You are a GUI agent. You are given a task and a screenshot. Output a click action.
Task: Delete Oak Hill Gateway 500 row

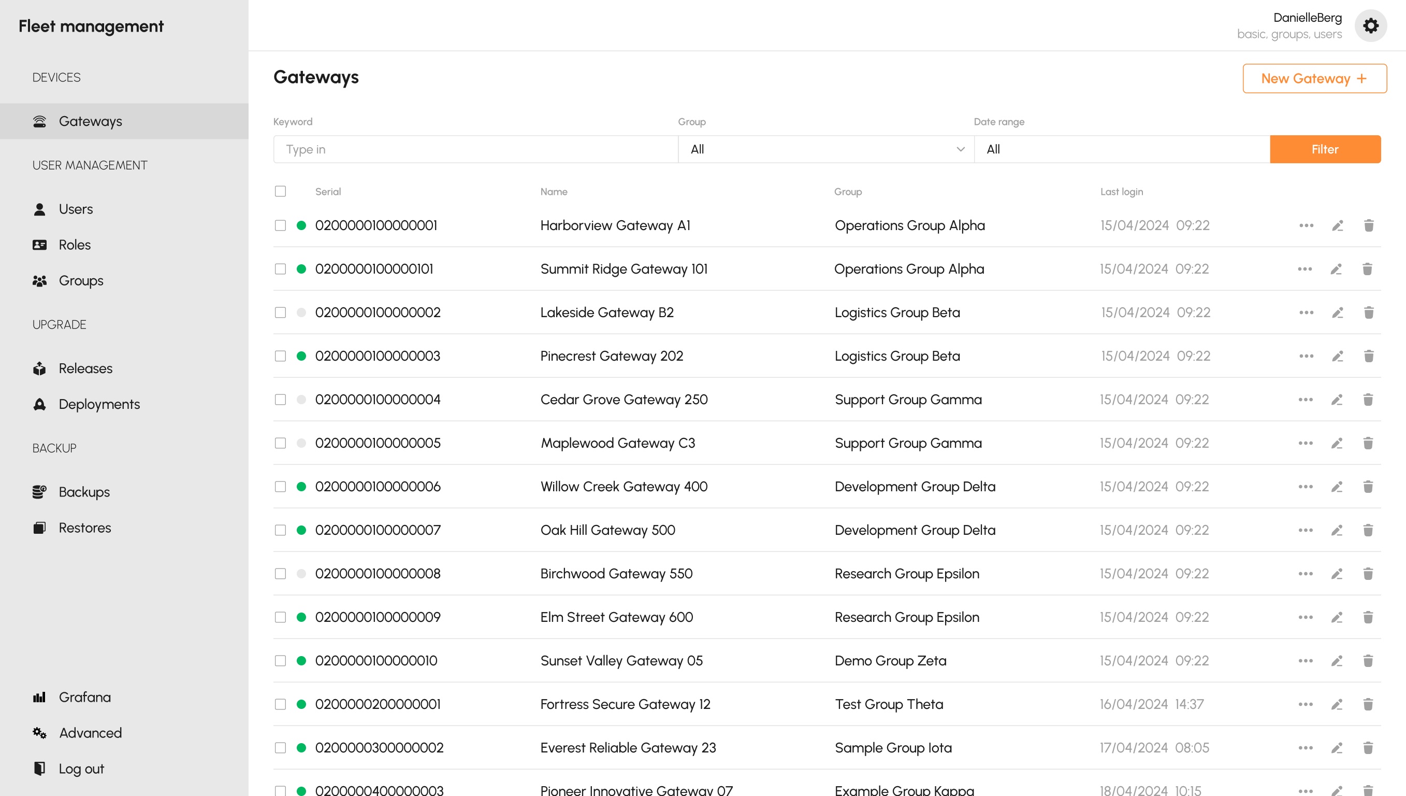pos(1368,530)
